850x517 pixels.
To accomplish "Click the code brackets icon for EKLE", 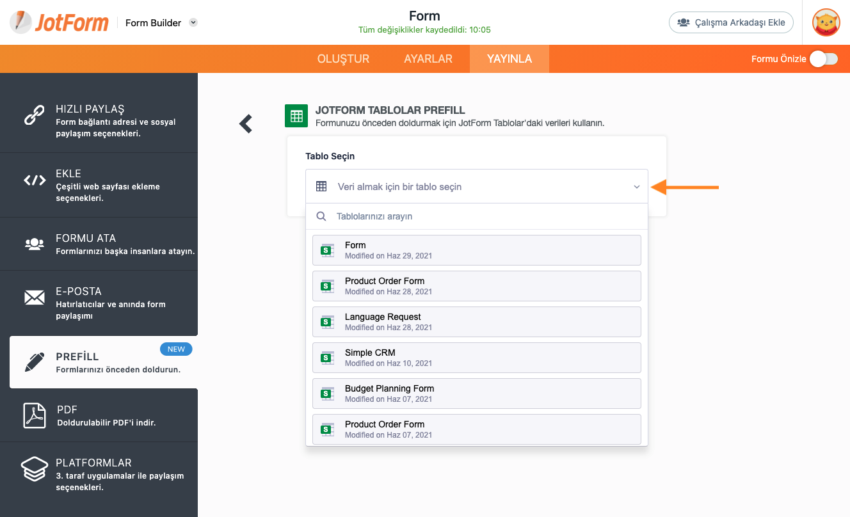I will (35, 180).
